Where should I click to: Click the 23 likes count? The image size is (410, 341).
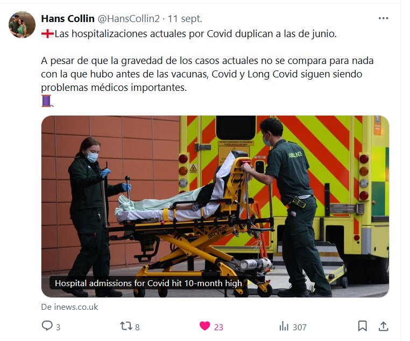pos(218,327)
